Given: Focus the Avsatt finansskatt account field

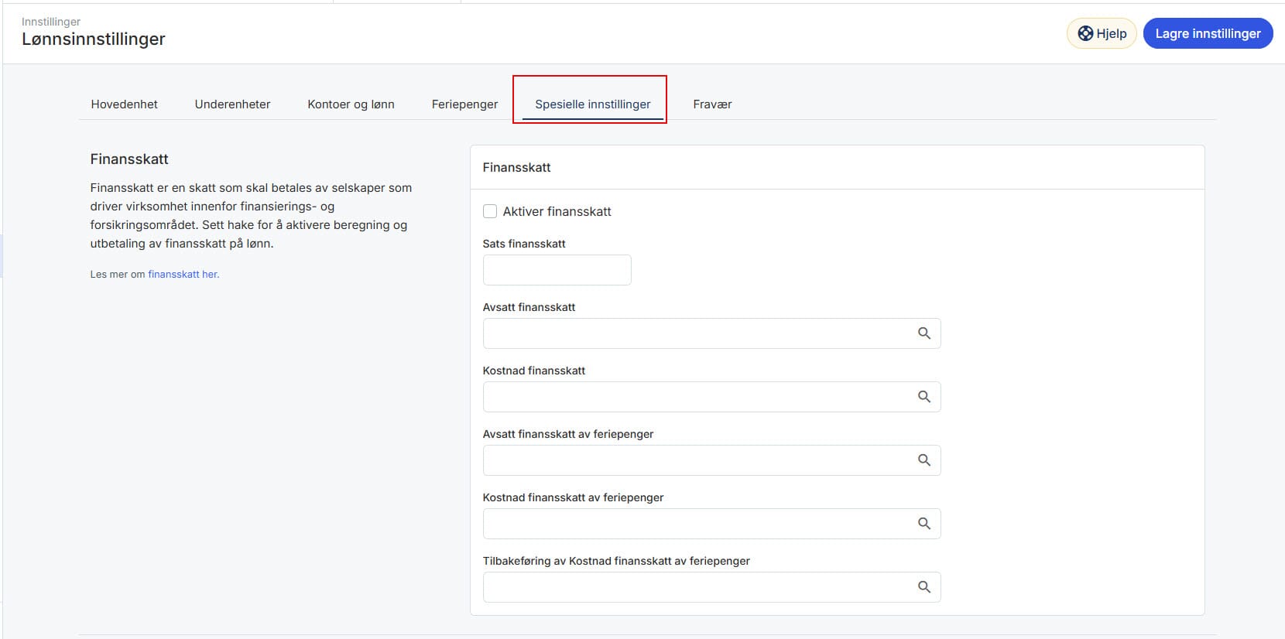Looking at the screenshot, I should tap(697, 333).
